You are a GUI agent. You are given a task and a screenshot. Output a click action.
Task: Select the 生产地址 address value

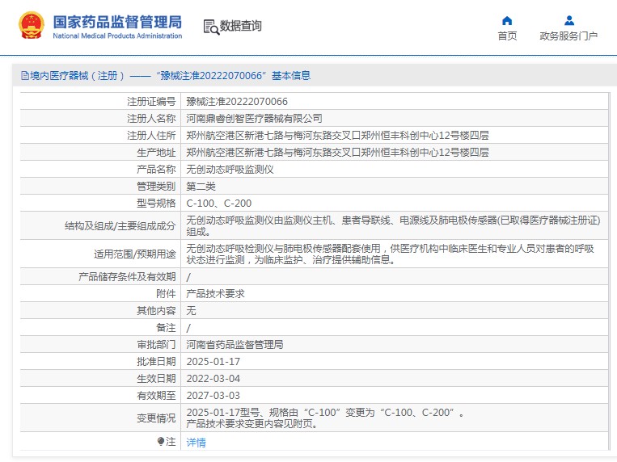[338, 152]
